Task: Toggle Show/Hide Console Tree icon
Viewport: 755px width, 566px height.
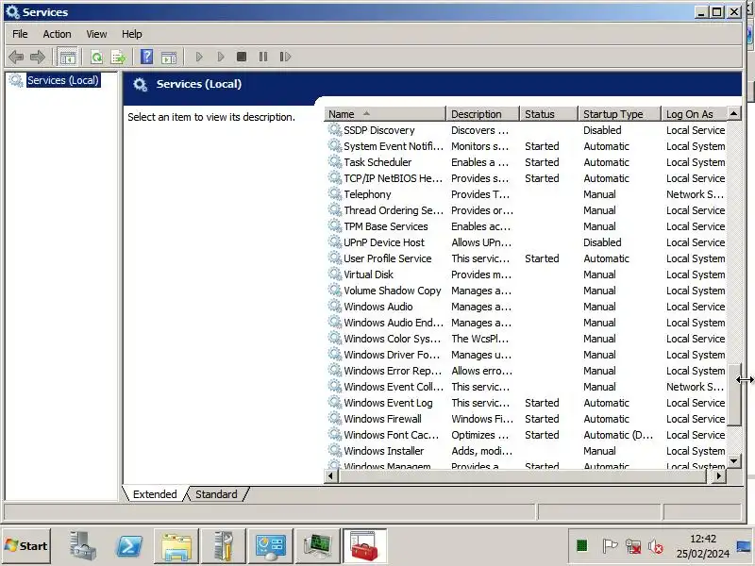Action: coord(67,58)
